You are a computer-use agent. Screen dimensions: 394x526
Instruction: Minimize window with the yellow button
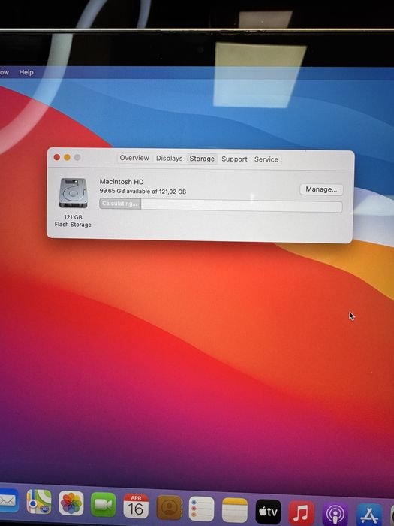(x=67, y=157)
